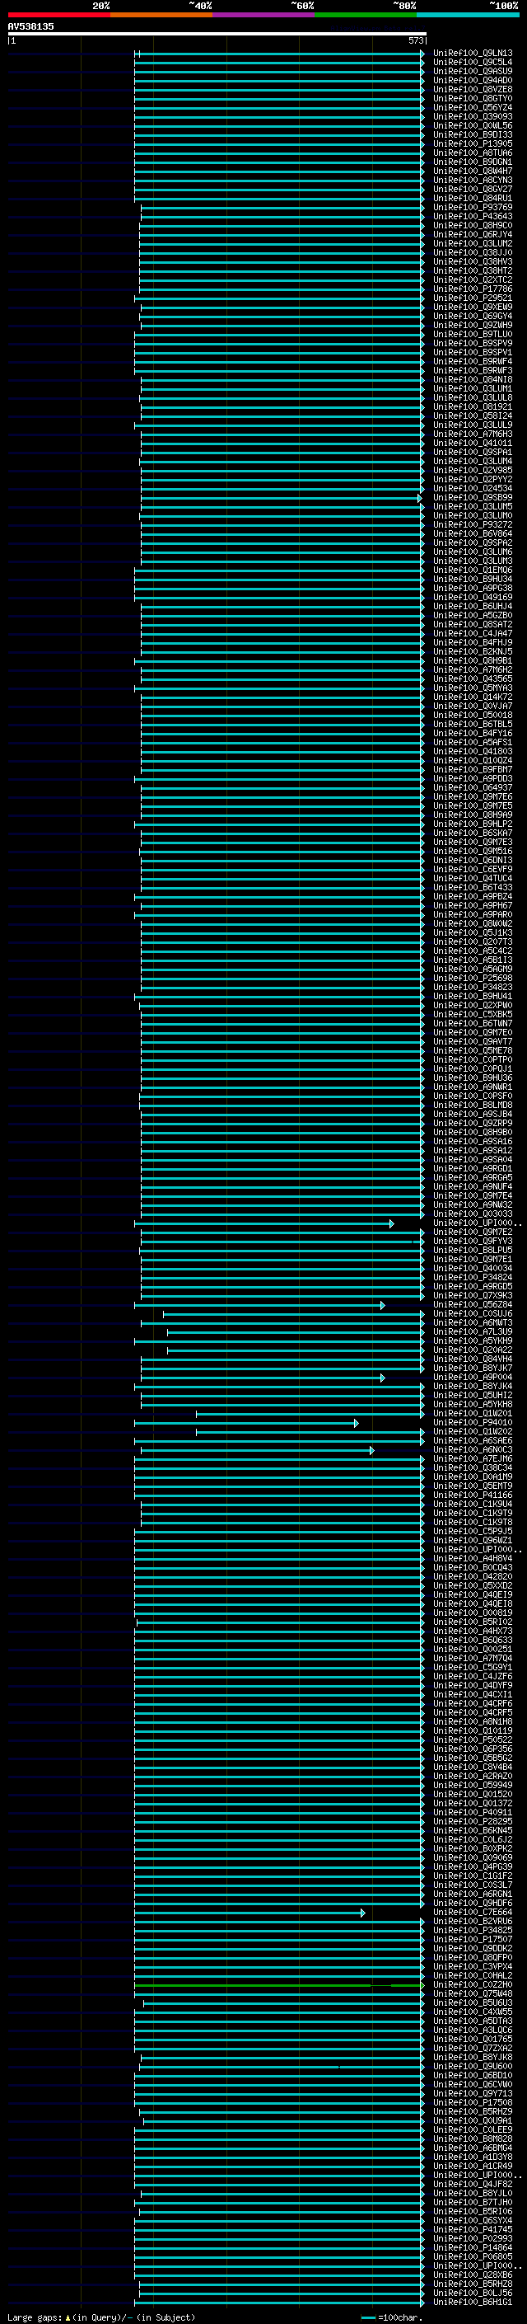Image resolution: width=527 pixels, height=2324 pixels.
Task: Click the purple ~60% identity legend segment
Action: click(264, 15)
